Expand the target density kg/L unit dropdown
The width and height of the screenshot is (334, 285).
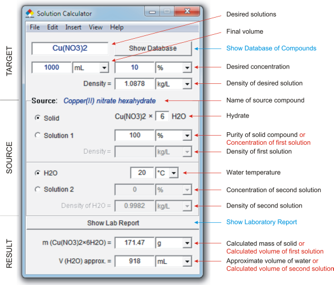187,84
